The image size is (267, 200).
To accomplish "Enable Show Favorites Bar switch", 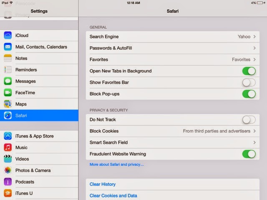I will 249,82.
